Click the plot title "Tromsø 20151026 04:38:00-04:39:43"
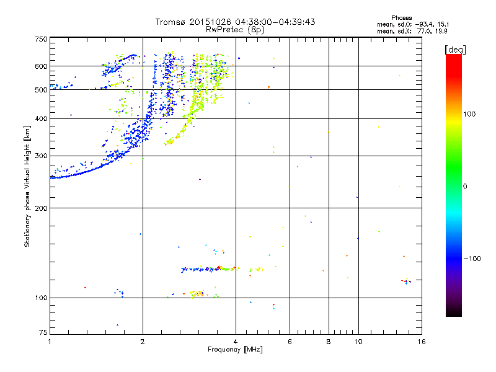 235,22
